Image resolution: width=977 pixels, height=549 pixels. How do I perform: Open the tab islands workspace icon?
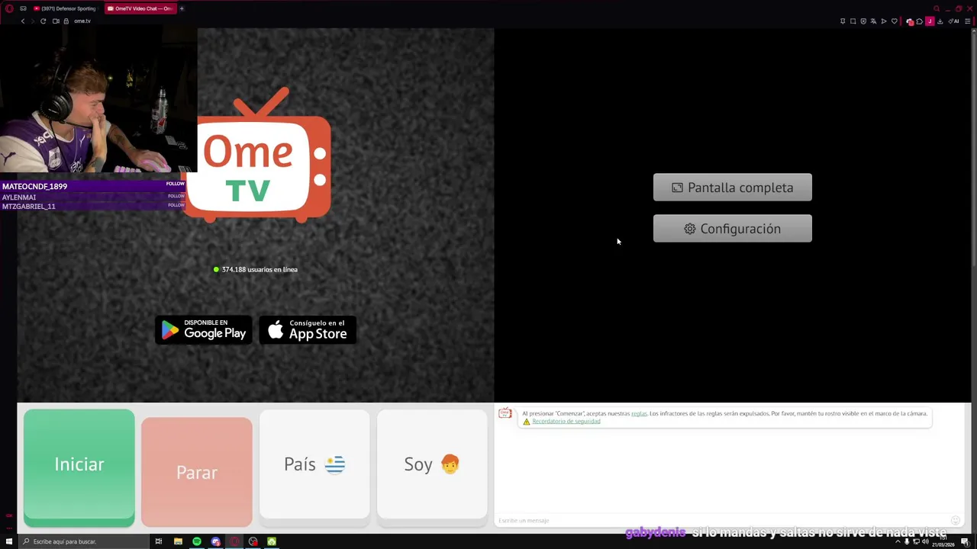(24, 8)
